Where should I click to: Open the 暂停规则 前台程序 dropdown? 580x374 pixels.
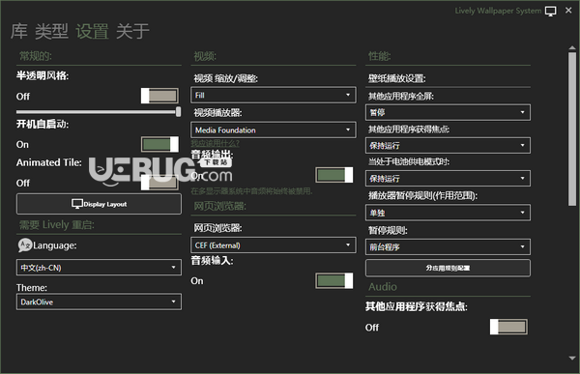(x=448, y=246)
